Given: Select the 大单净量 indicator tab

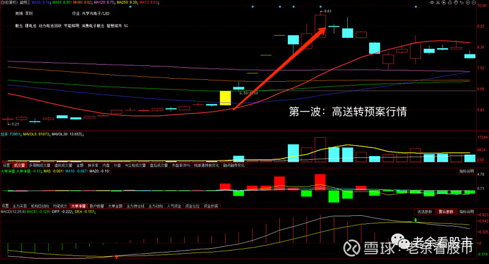Looking at the screenshot, I should pos(78,206).
